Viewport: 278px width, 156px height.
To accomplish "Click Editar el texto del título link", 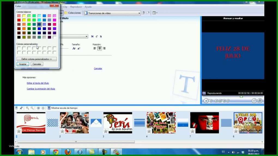I will (x=38, y=83).
